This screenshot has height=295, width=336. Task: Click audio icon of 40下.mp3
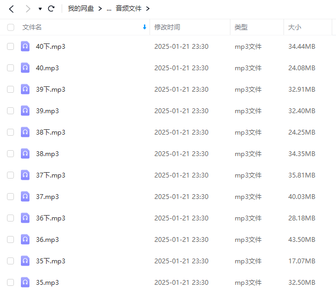25,46
